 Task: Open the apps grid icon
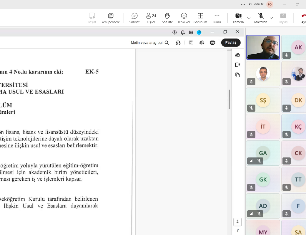pos(191,33)
